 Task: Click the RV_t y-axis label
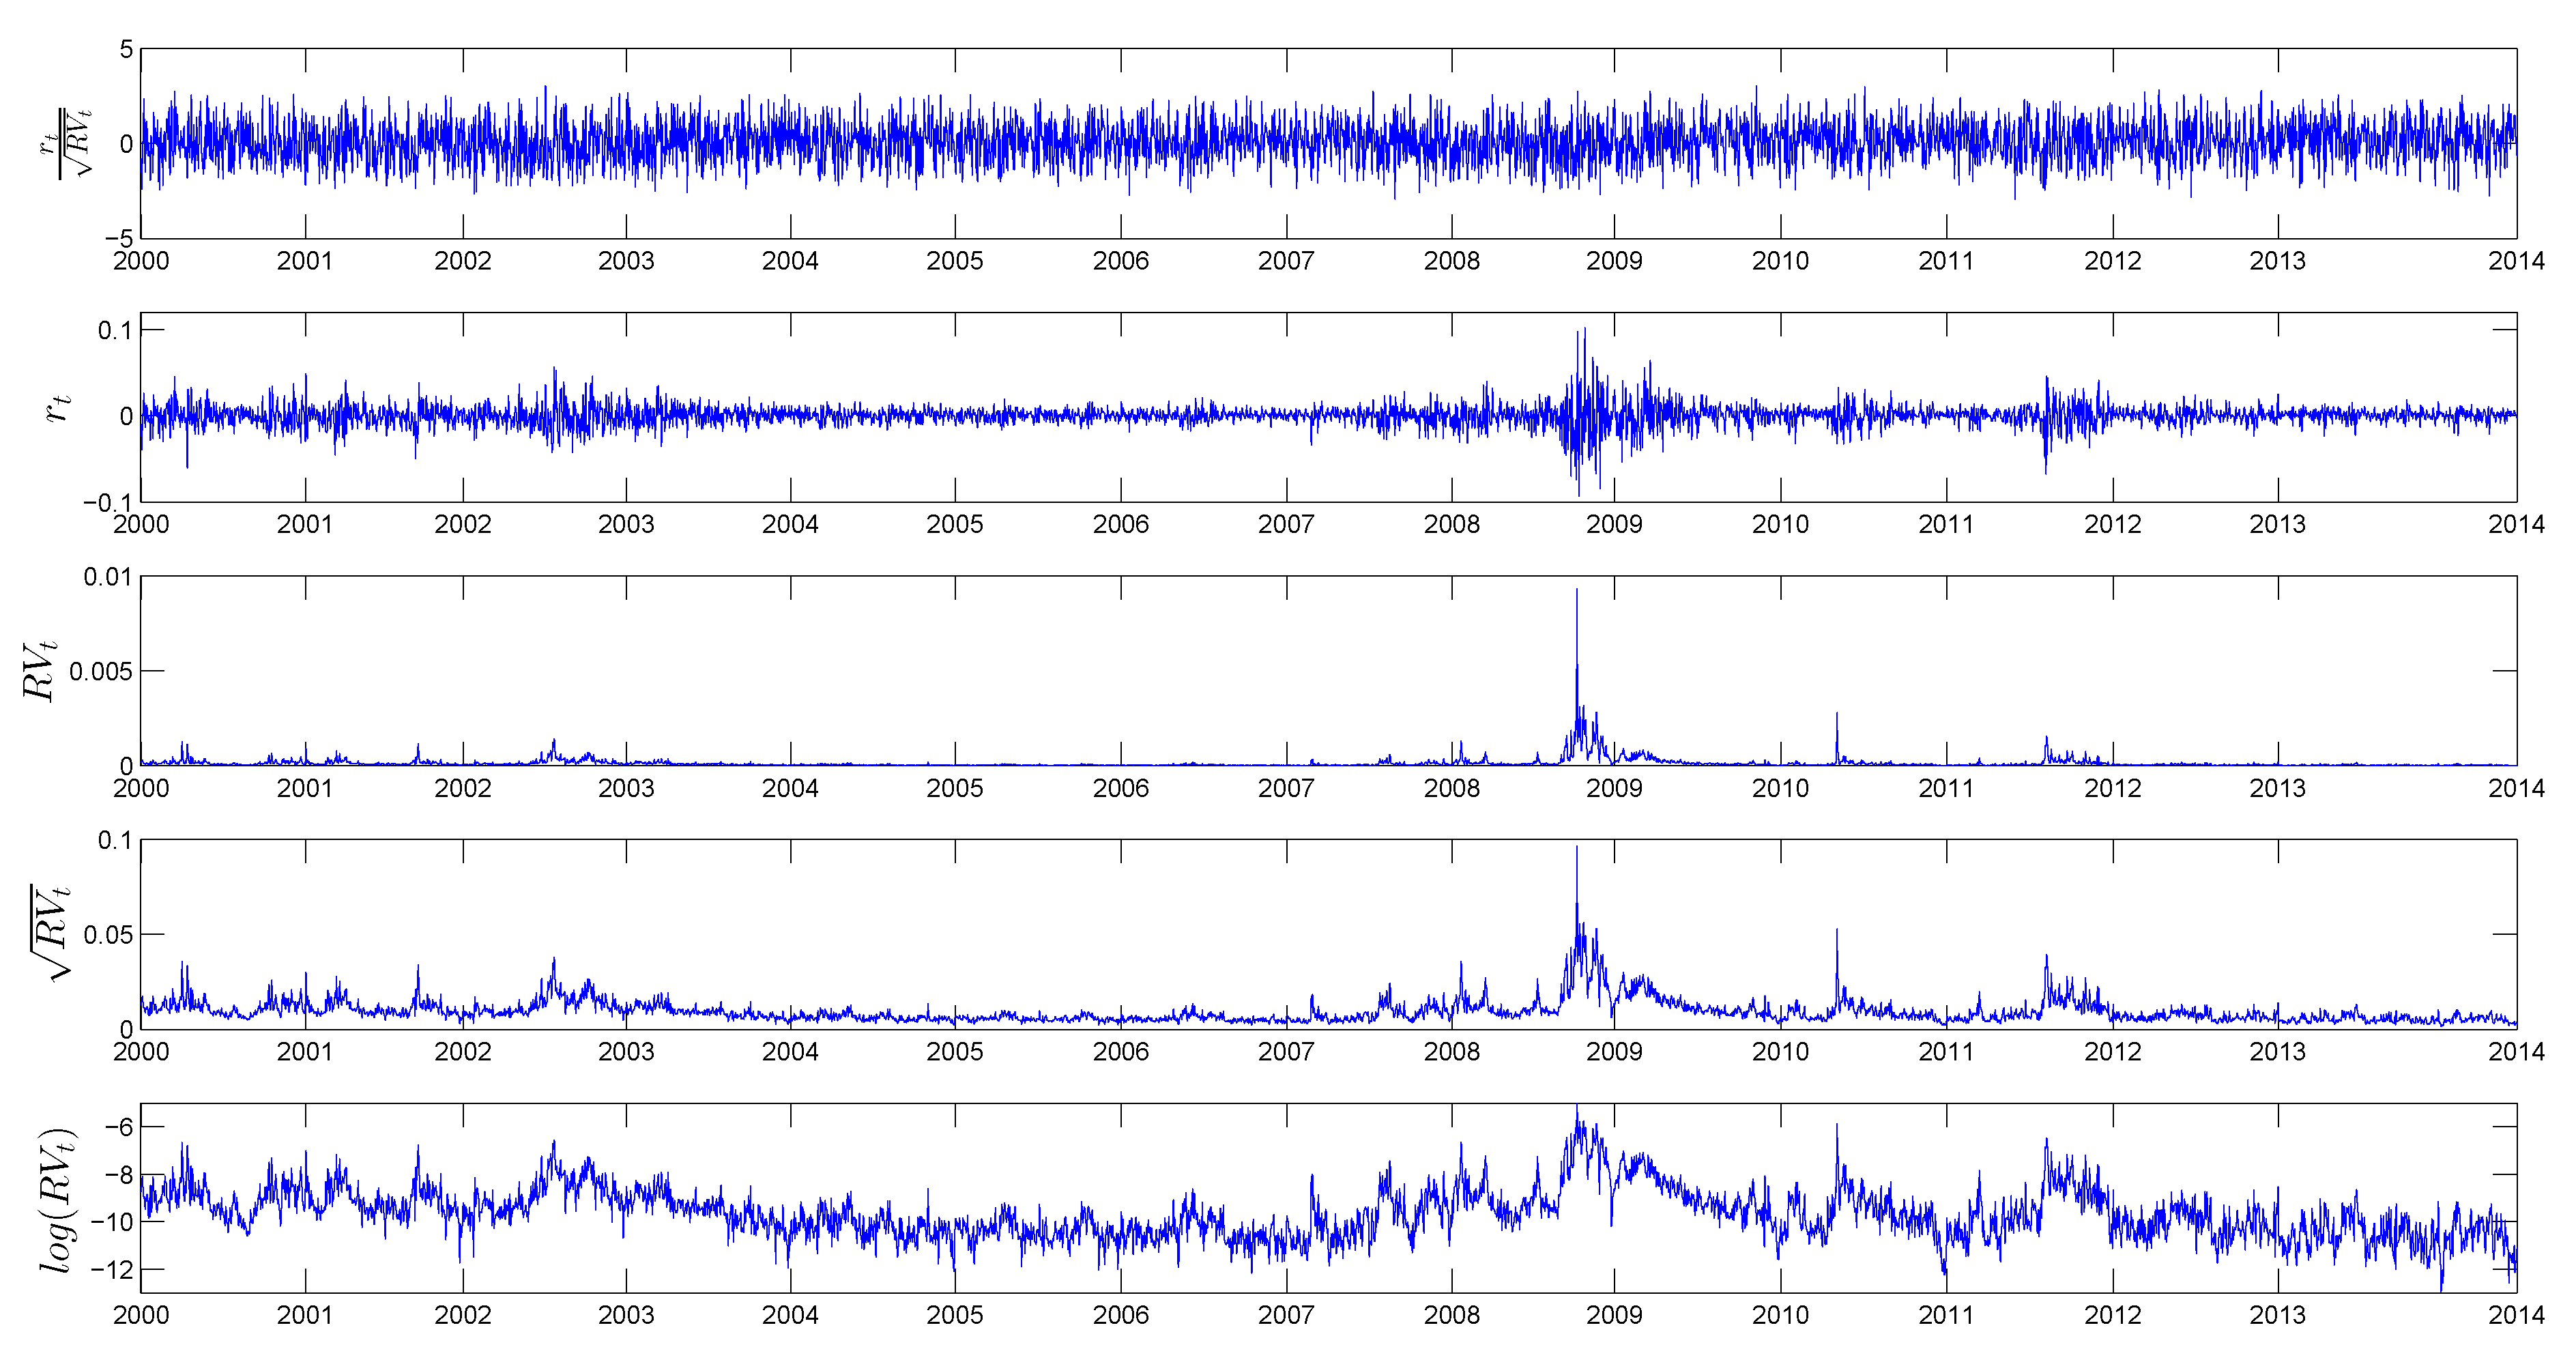(x=40, y=671)
